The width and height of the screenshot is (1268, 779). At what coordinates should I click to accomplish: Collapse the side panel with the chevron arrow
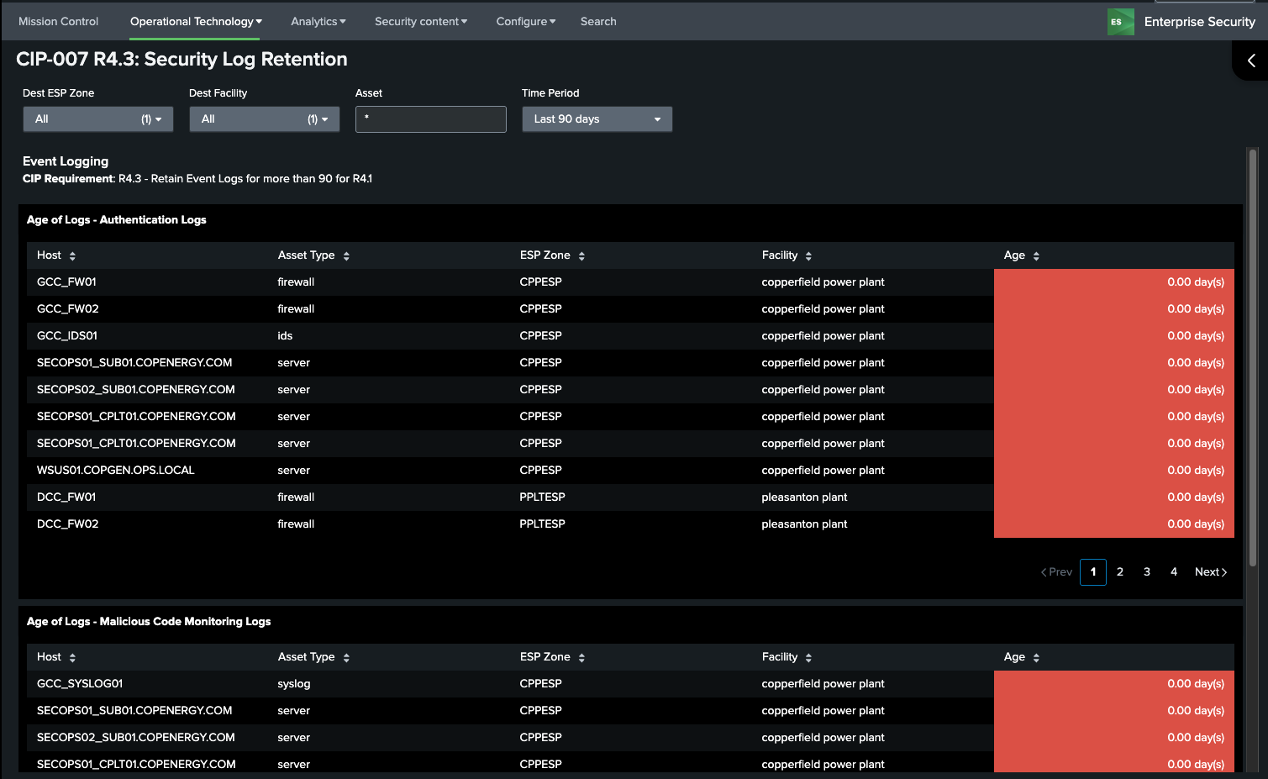(1250, 61)
